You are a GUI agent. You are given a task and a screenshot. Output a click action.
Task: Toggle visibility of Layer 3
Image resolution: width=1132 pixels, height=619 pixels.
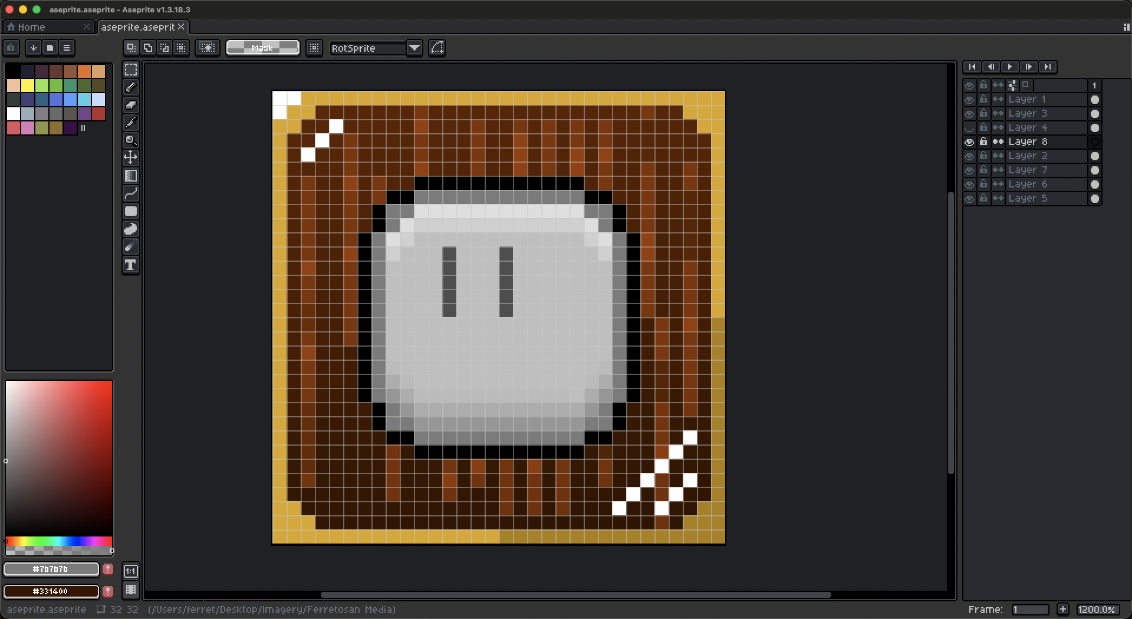click(x=969, y=114)
